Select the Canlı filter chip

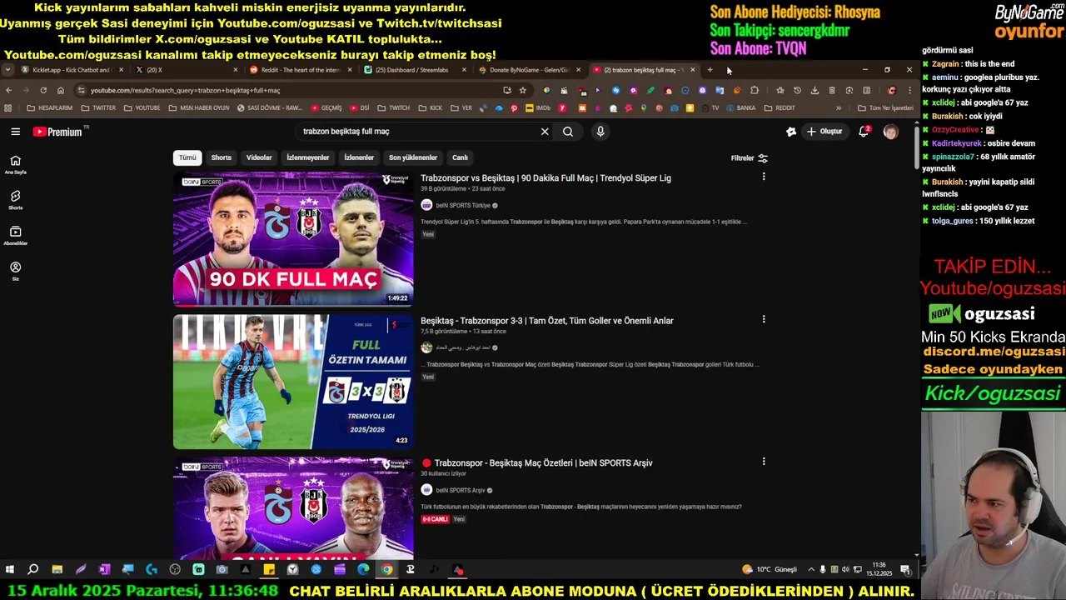coord(460,157)
